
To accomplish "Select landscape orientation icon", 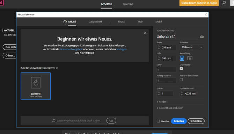I will [x=190, y=58].
